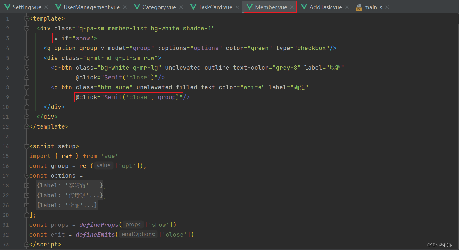The image size is (459, 250).
Task: Click the label="取消" attribute
Action: tap(324, 68)
